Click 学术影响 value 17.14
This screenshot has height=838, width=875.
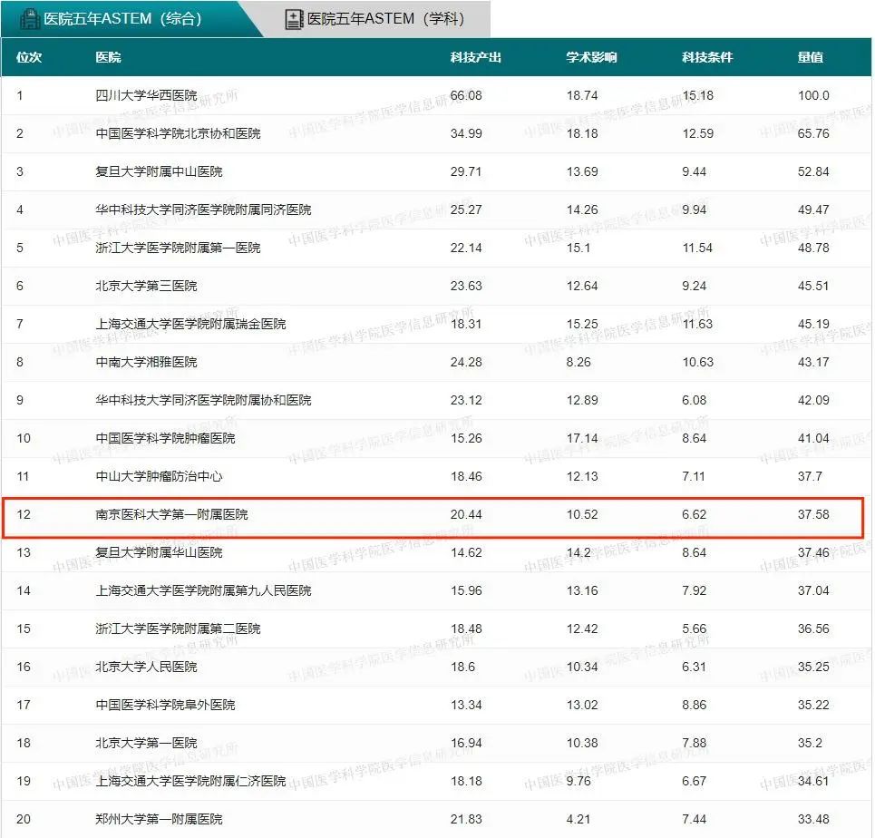(582, 438)
